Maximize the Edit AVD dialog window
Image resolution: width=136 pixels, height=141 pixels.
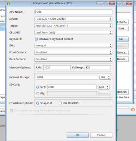105,3
